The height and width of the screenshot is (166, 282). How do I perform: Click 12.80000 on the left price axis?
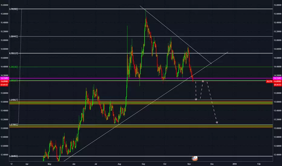click(4, 137)
